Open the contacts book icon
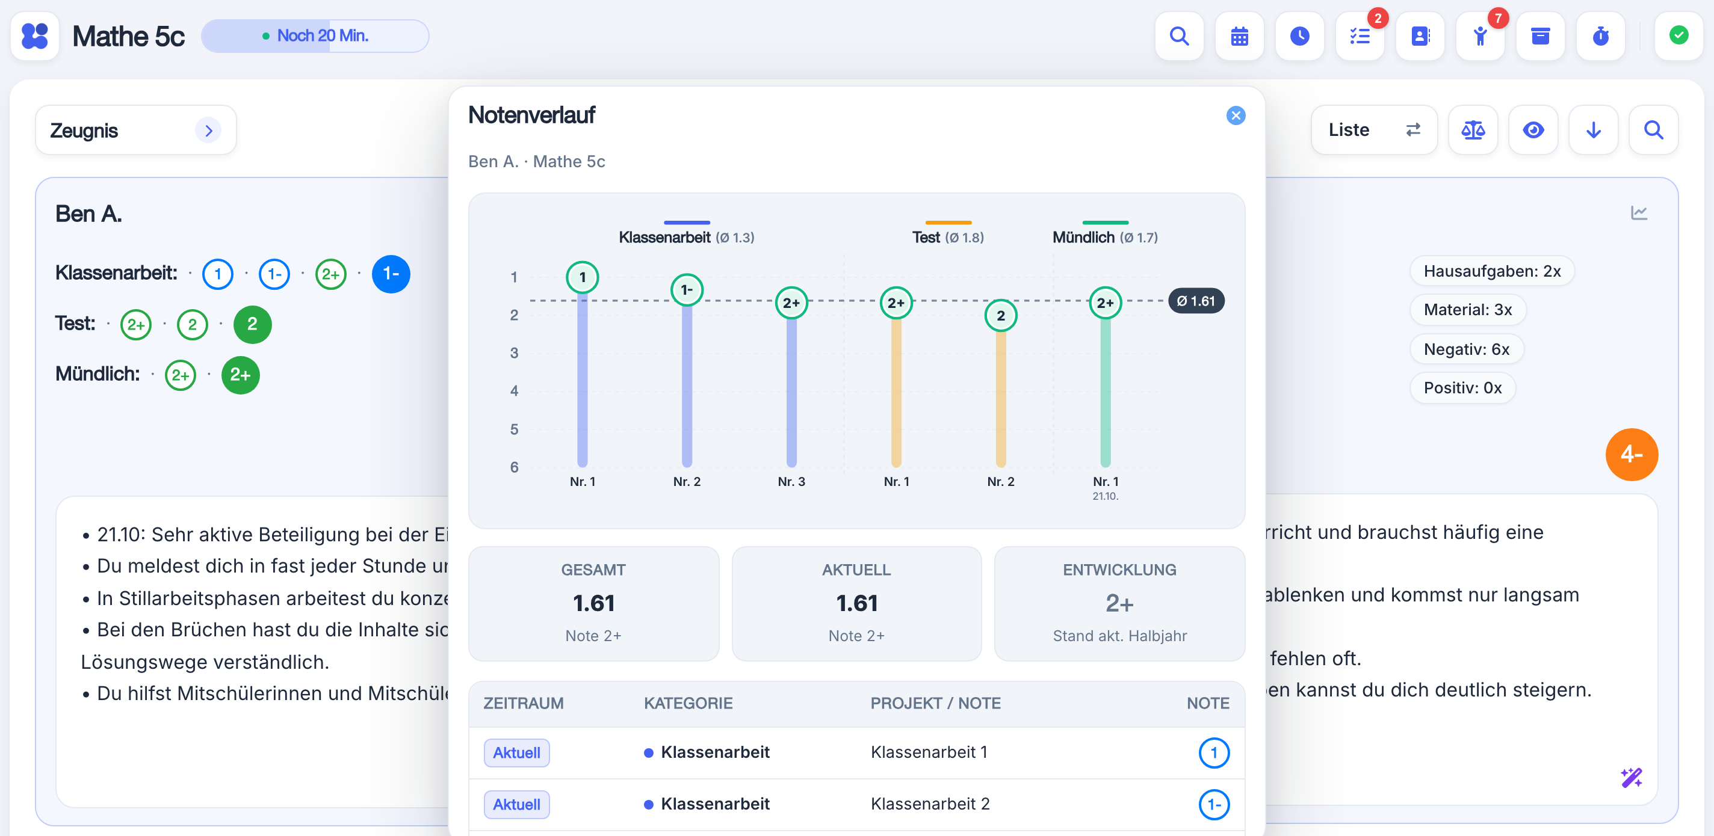 pos(1420,36)
